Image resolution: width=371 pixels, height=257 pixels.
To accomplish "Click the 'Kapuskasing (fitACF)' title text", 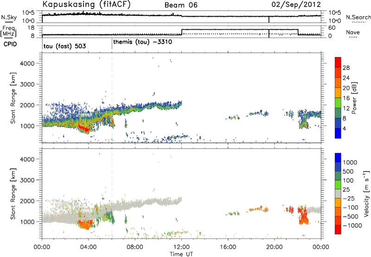I will (x=86, y=4).
